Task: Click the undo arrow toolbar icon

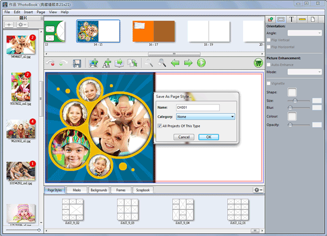Action: [51, 63]
